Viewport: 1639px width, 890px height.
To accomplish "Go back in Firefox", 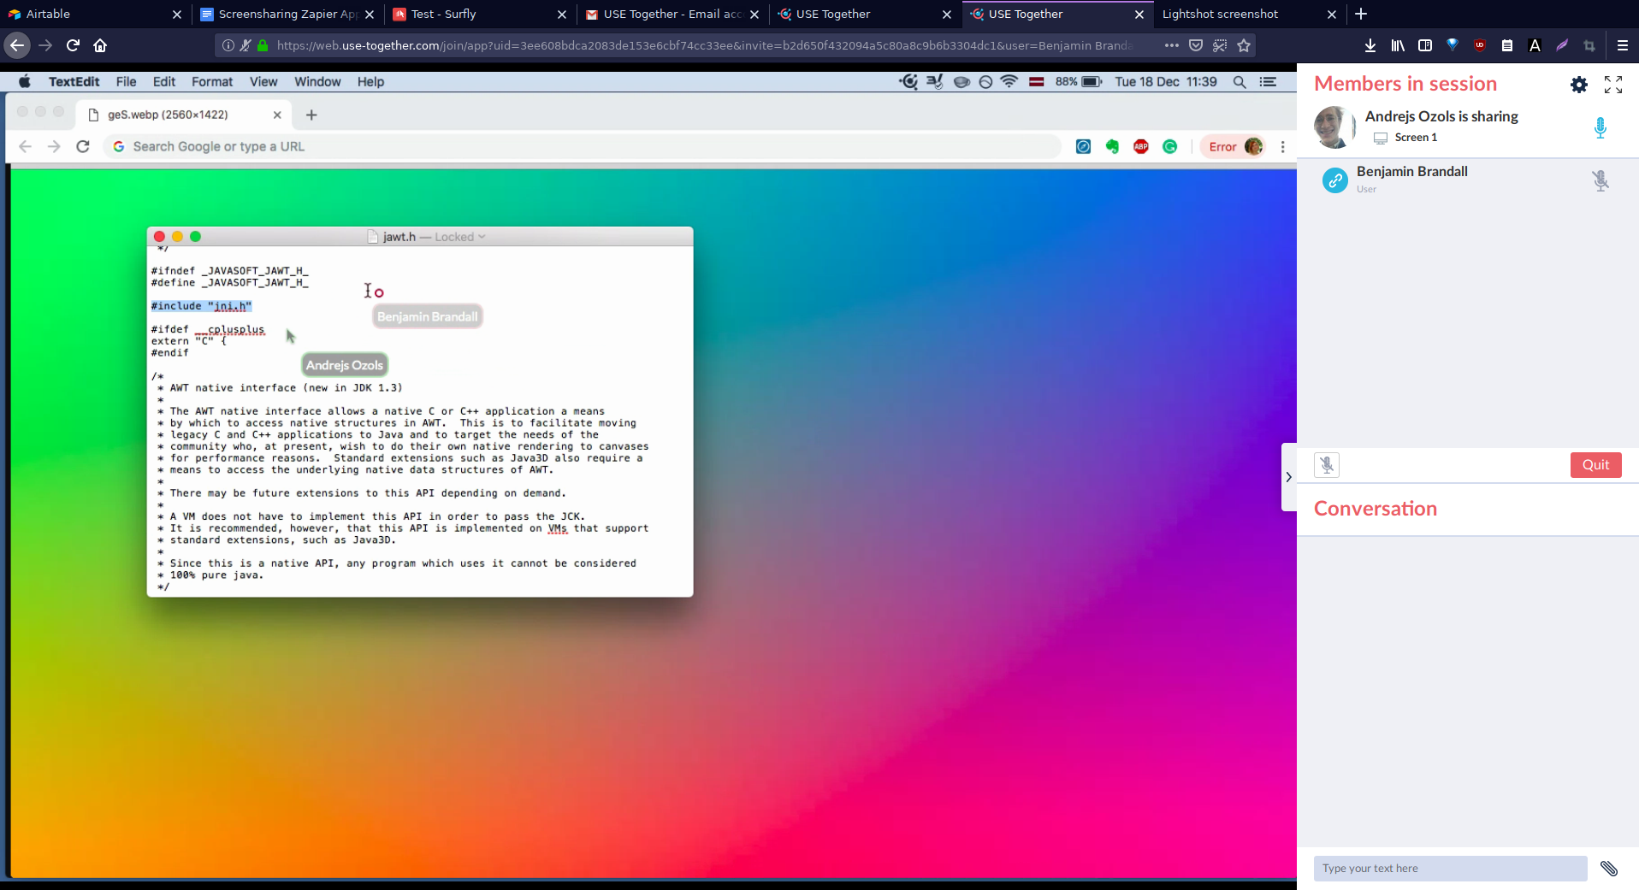I will [17, 45].
